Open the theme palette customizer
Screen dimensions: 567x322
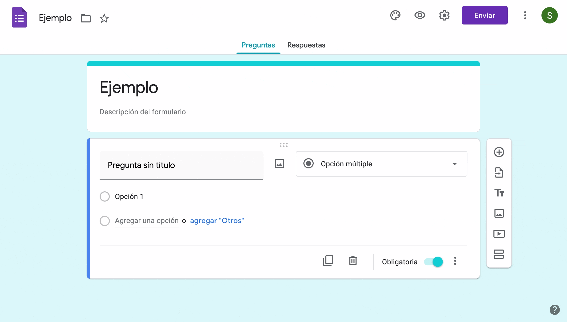395,15
